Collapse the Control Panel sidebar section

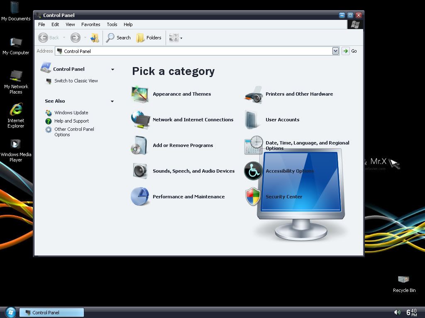point(112,70)
